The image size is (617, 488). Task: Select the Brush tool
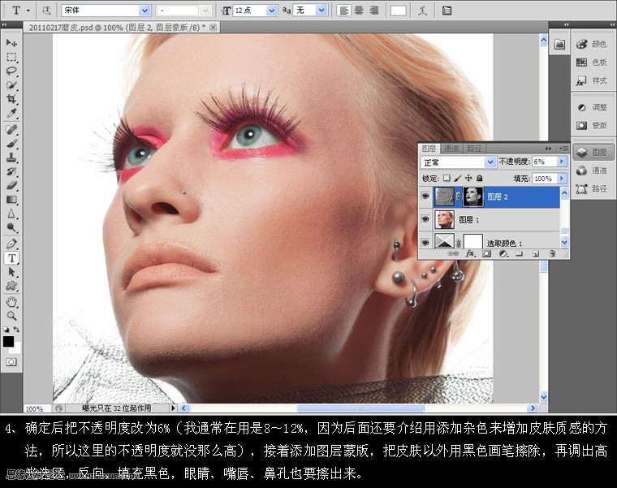pos(11,144)
